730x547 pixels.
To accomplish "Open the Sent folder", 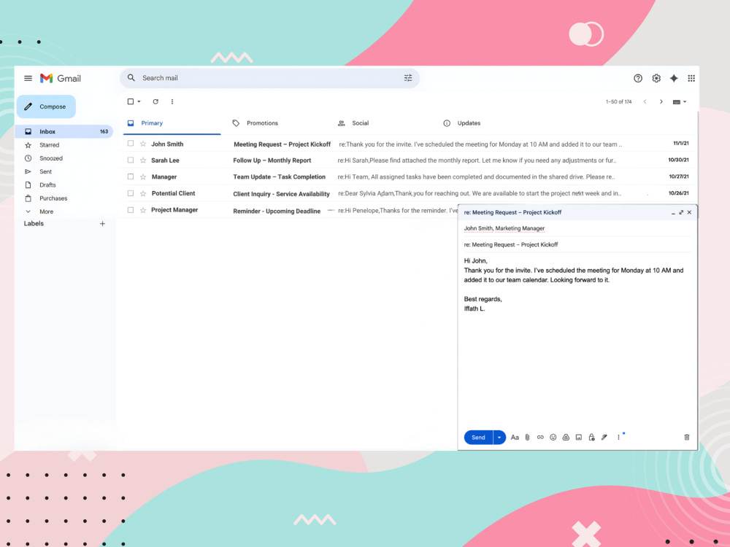I will tap(45, 171).
